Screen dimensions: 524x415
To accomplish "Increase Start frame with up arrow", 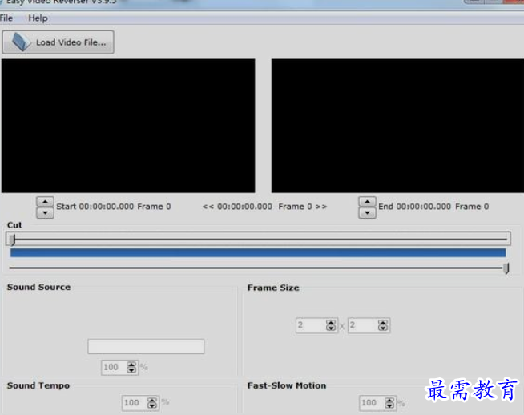I will click(x=45, y=202).
